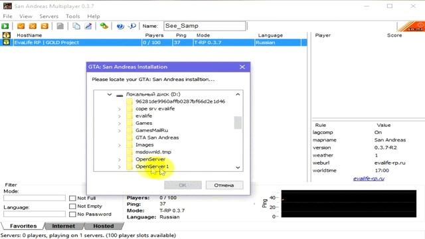Select the evalife folder
The height and width of the screenshot is (239, 425).
(143, 116)
